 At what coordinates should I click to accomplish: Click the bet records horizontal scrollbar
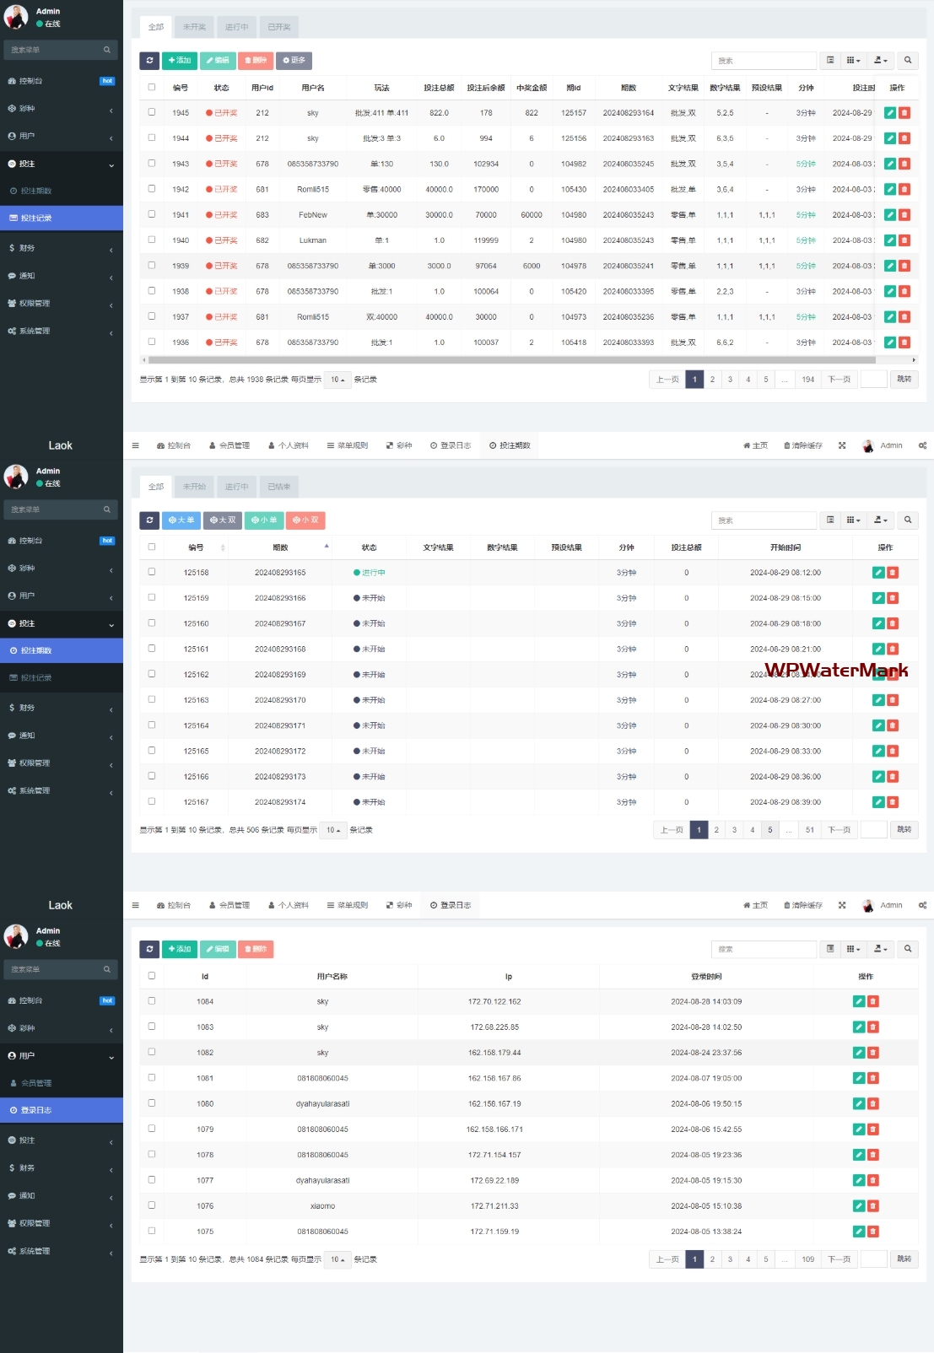(506, 360)
